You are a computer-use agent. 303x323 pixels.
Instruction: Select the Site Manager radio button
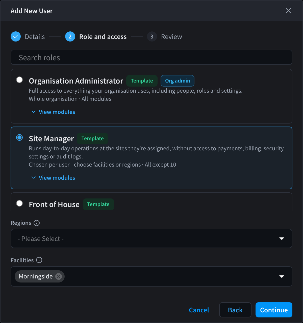pyautogui.click(x=19, y=138)
